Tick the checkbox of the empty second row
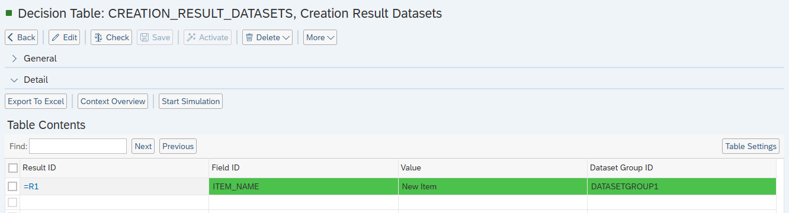 click(x=13, y=202)
